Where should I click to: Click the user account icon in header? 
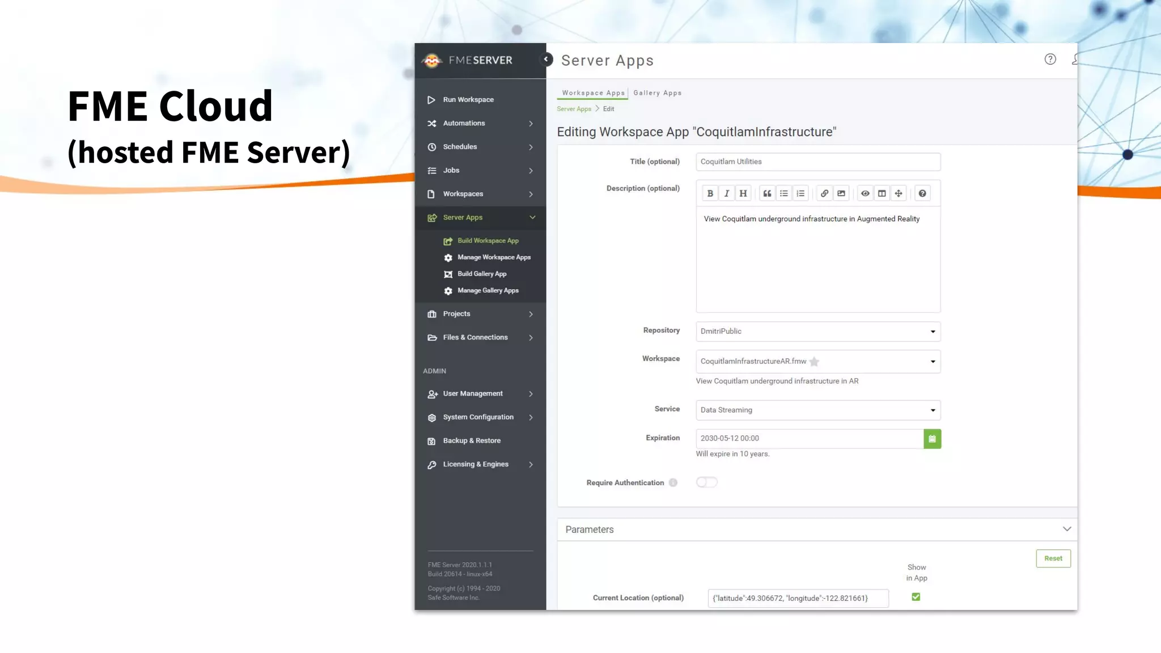coord(1074,59)
